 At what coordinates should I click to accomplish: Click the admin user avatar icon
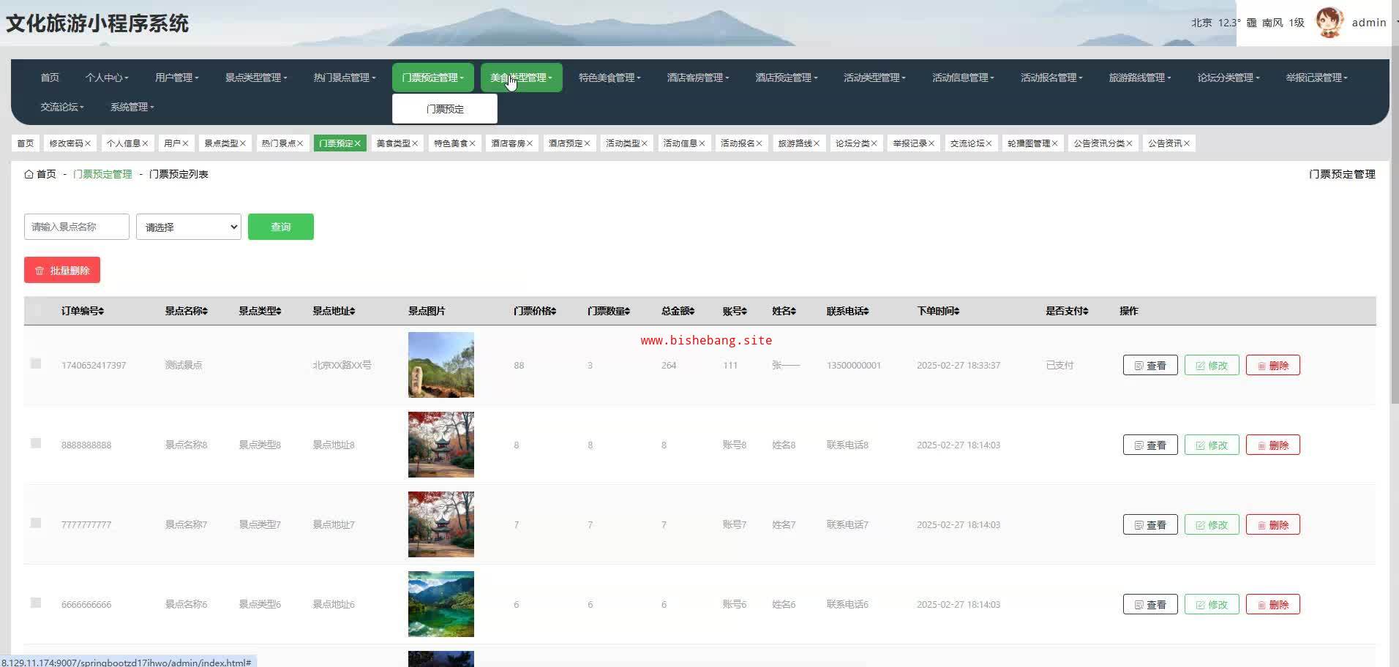tap(1329, 23)
